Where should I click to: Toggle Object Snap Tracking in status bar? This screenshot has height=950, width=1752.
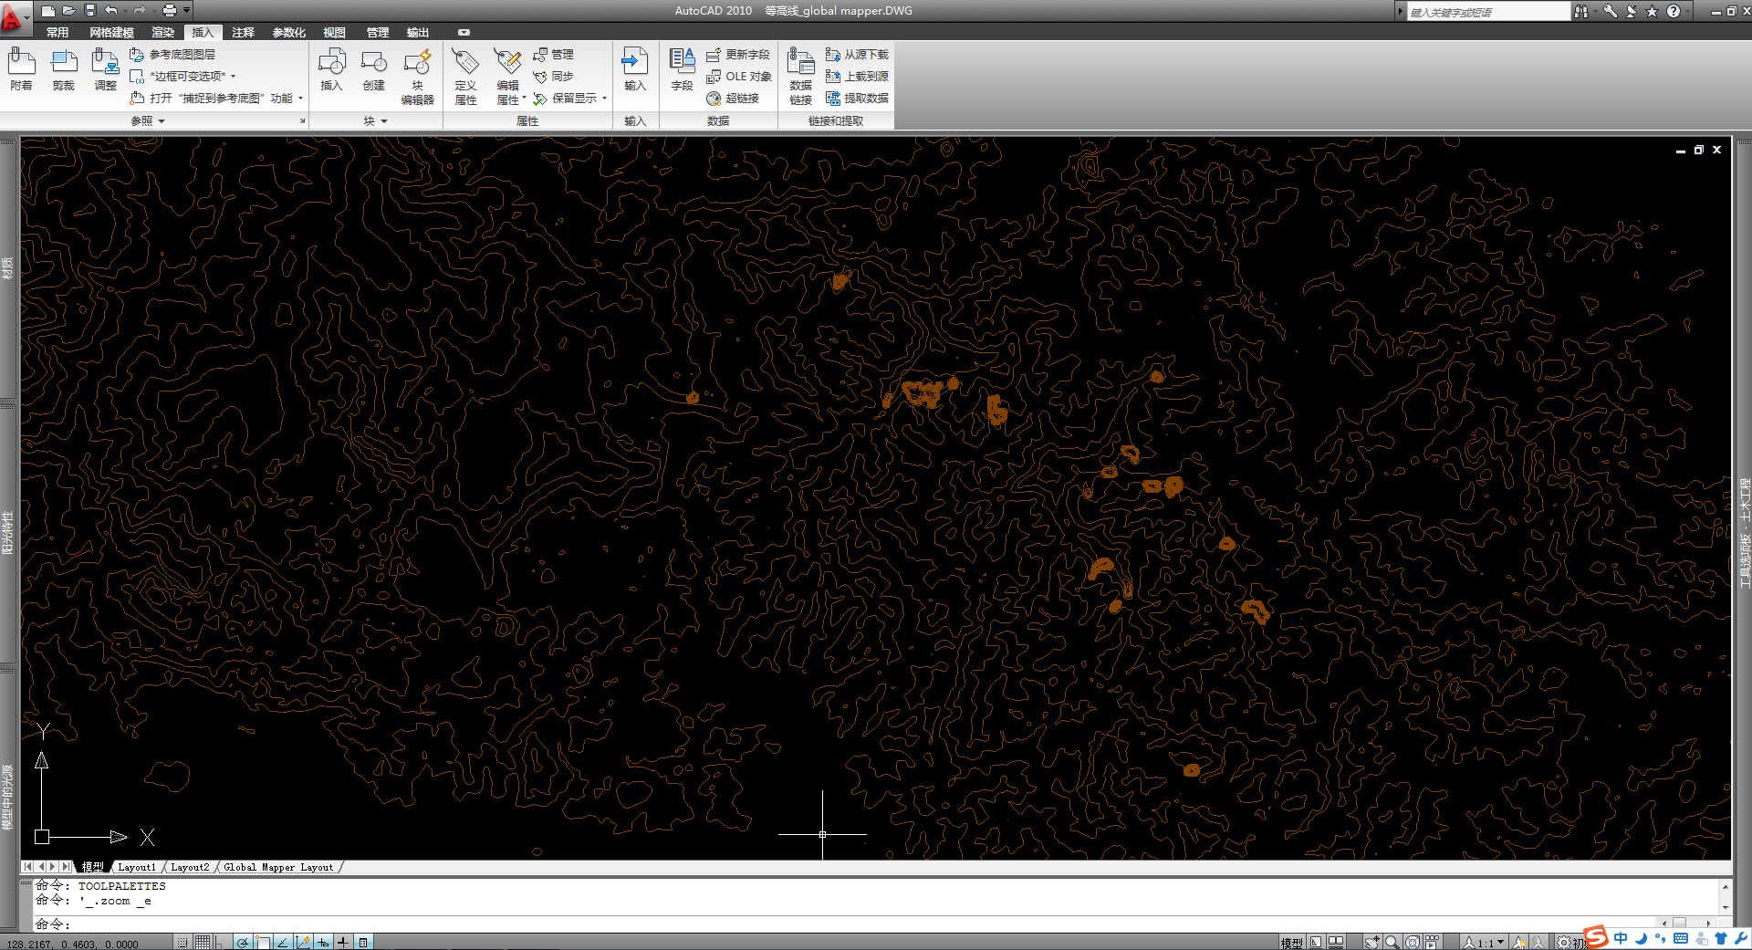(x=283, y=942)
